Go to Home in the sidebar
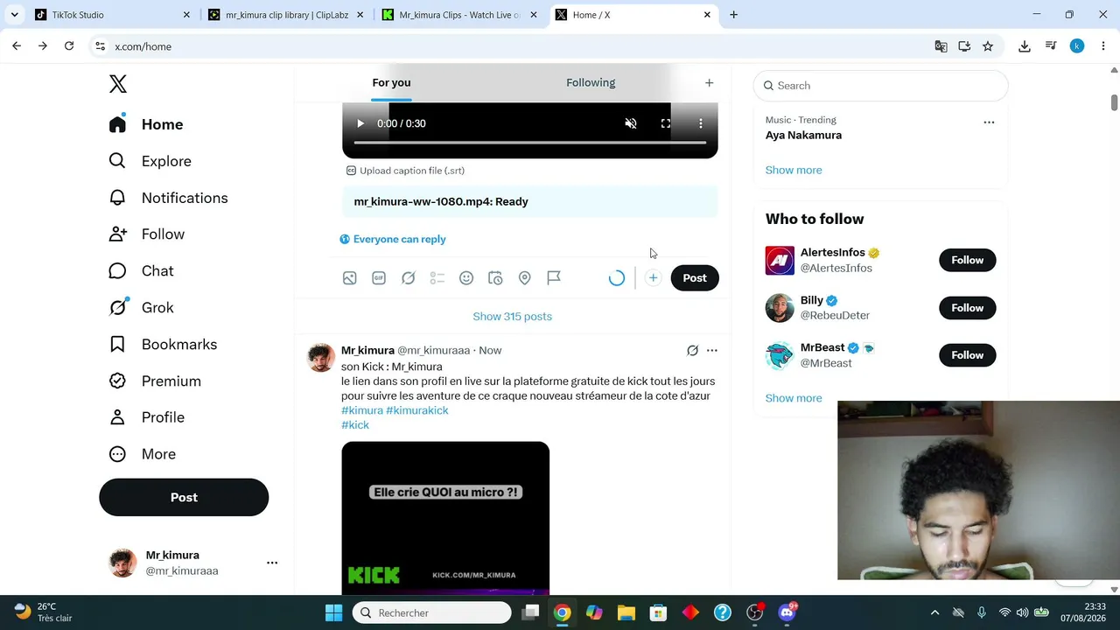Image resolution: width=1120 pixels, height=630 pixels. click(x=146, y=124)
